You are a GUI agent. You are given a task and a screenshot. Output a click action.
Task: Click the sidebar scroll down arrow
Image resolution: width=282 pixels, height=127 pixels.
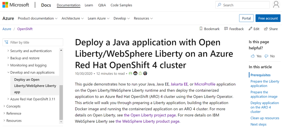point(61,122)
